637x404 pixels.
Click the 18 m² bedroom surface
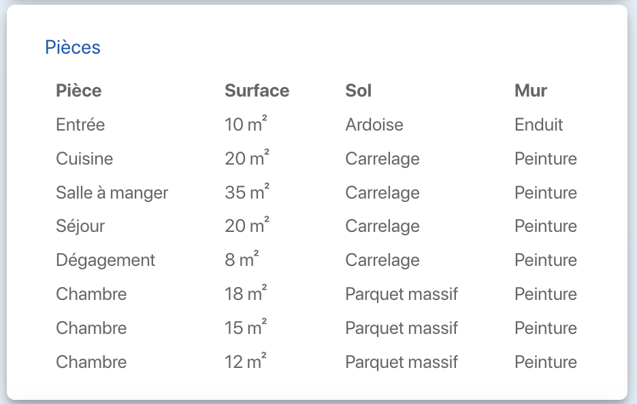pos(246,294)
